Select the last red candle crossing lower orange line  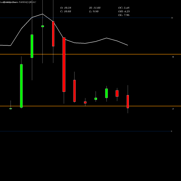pos(128,102)
